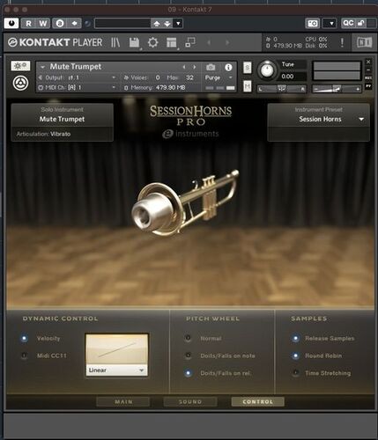Open the instrument info icon

228,68
